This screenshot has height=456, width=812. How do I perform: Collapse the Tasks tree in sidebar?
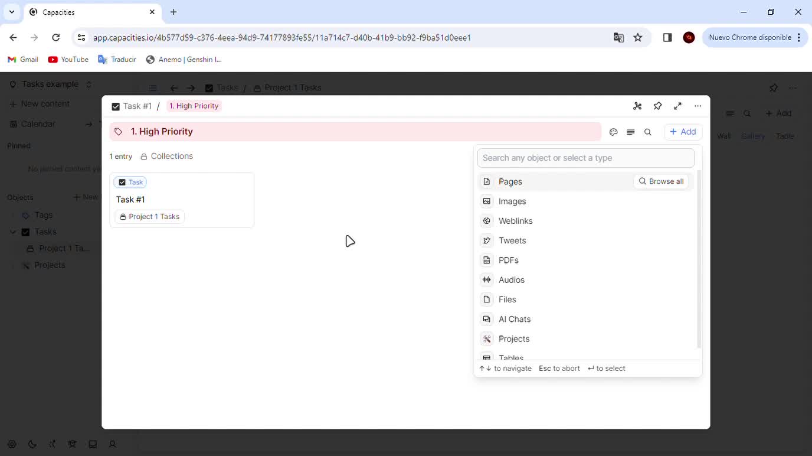point(13,232)
